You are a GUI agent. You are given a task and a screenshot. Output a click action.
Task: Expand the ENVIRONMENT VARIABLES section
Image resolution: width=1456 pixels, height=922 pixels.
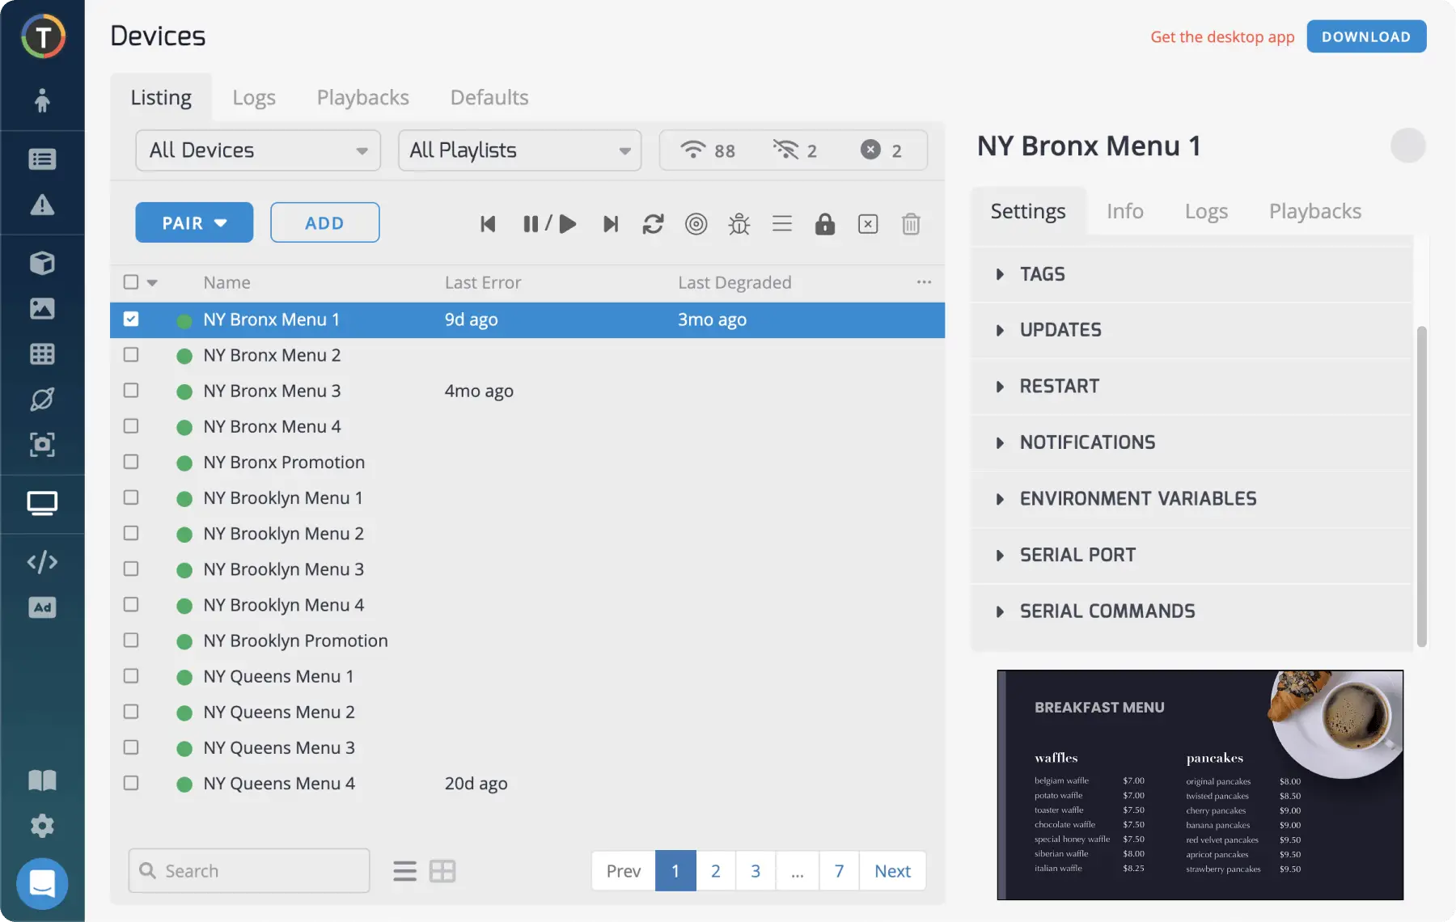(1137, 499)
